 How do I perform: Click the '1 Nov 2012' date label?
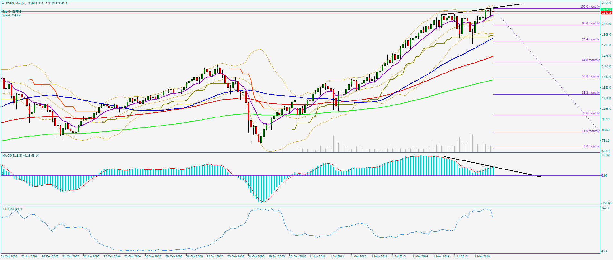click(380, 256)
